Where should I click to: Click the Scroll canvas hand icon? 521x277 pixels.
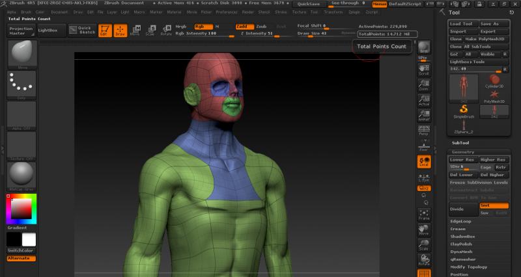pyautogui.click(x=424, y=71)
